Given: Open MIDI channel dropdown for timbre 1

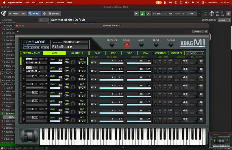Looking at the screenshot, I should point(93,63).
